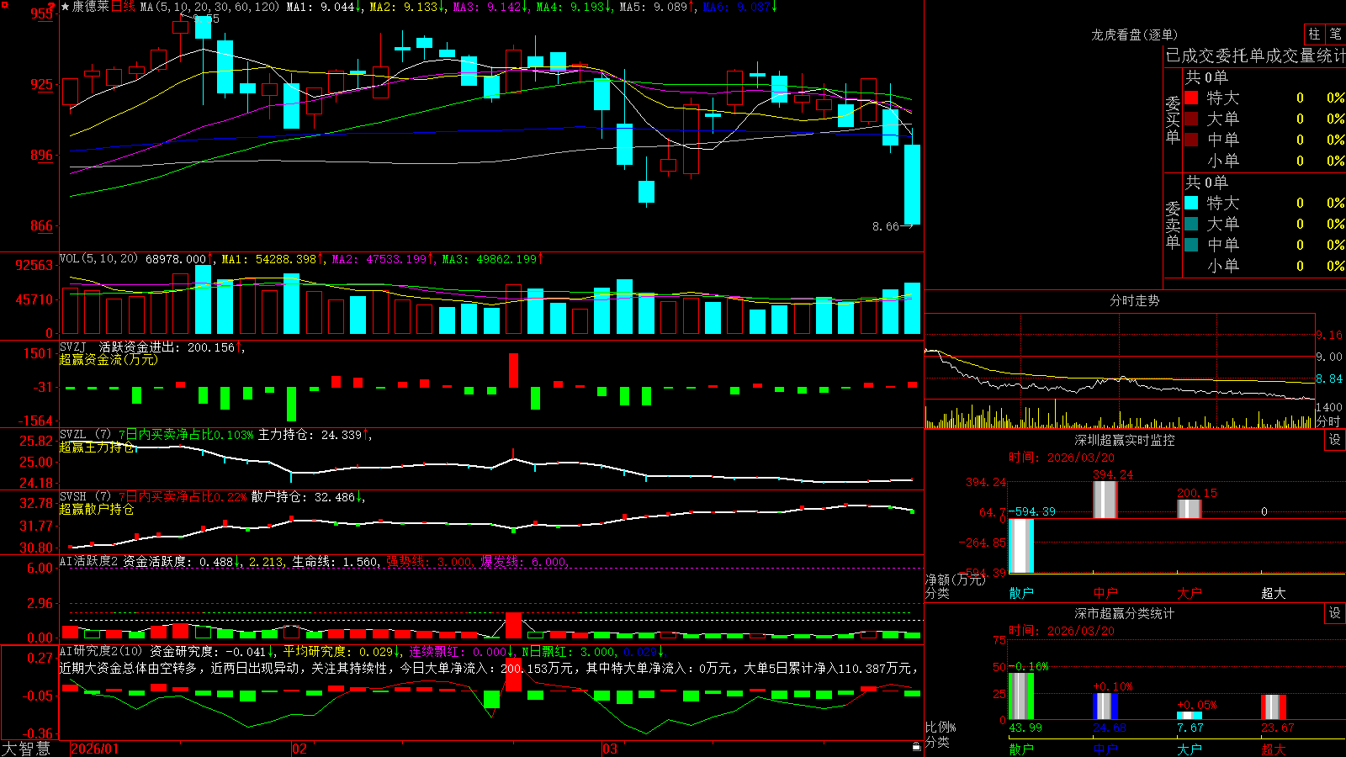
Task: Click the dark red 中单 swatch in 委买单
Action: pos(1191,140)
